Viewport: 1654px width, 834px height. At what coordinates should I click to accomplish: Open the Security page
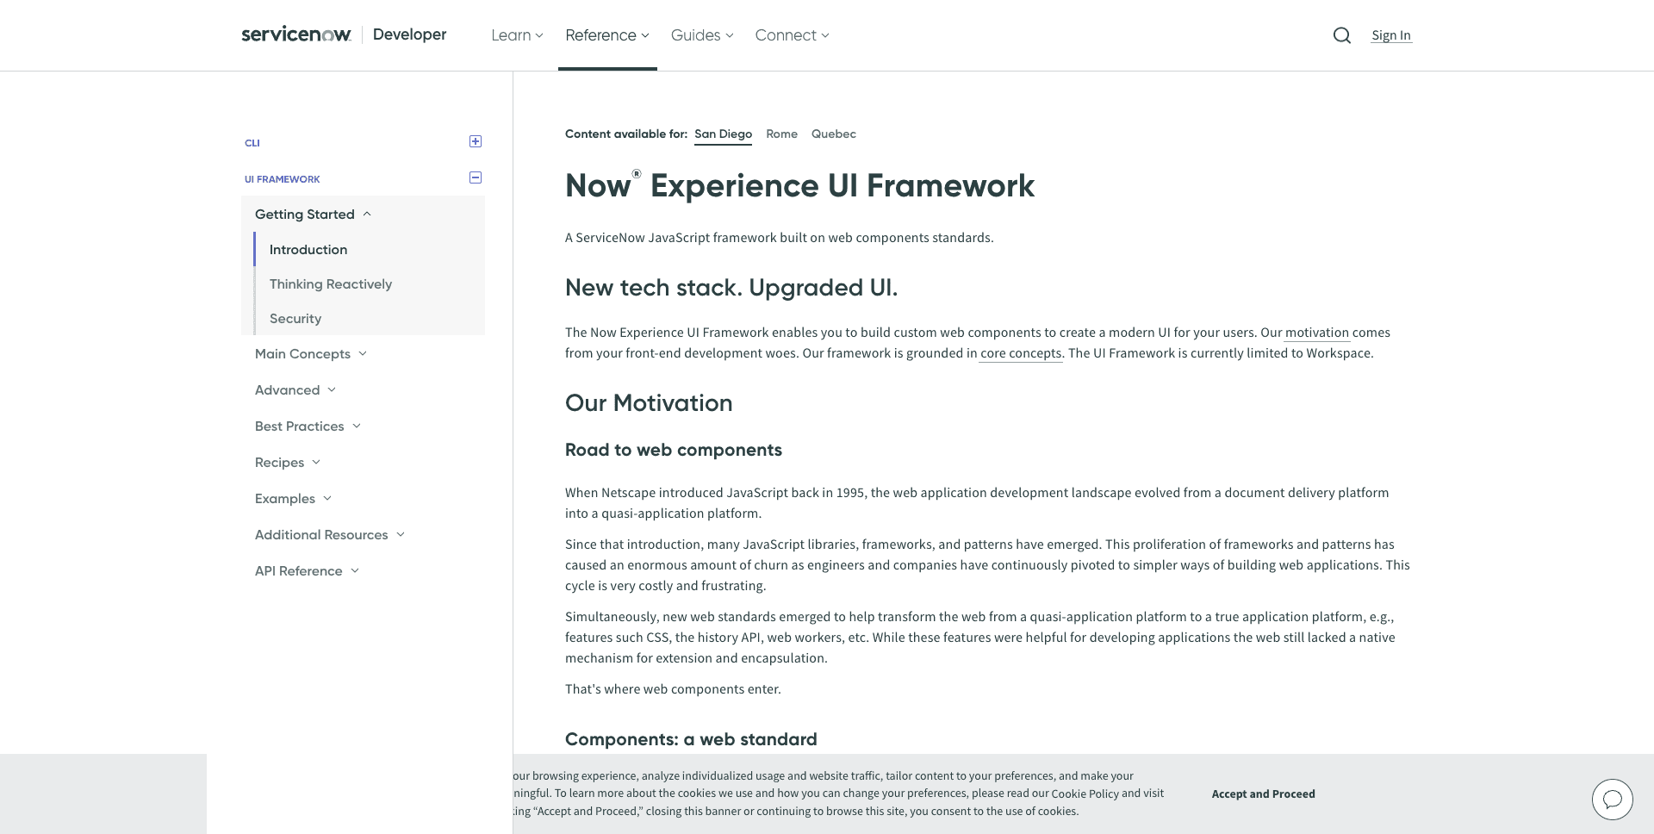tap(295, 319)
